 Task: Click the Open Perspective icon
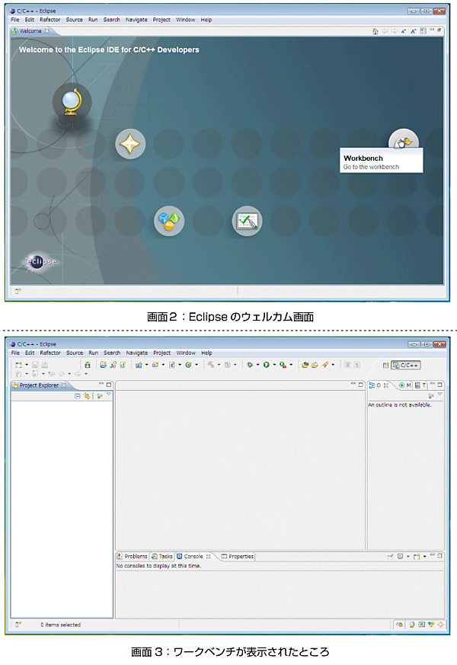[385, 365]
